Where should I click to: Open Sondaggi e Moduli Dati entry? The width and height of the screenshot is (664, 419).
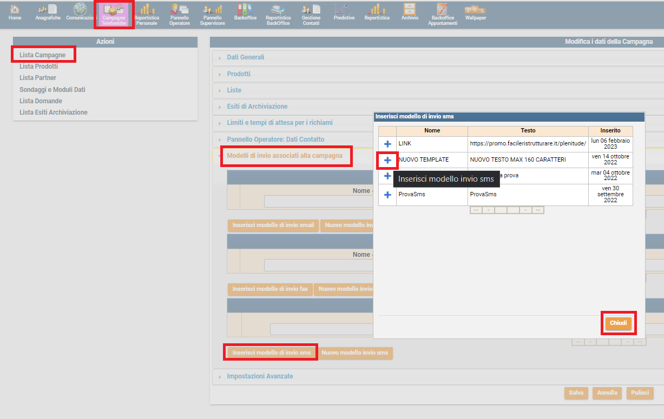[52, 90]
